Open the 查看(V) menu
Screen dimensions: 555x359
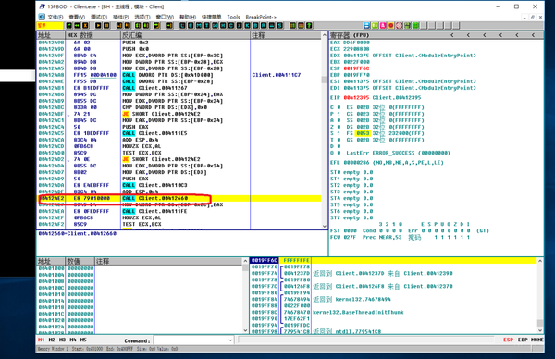pos(77,17)
